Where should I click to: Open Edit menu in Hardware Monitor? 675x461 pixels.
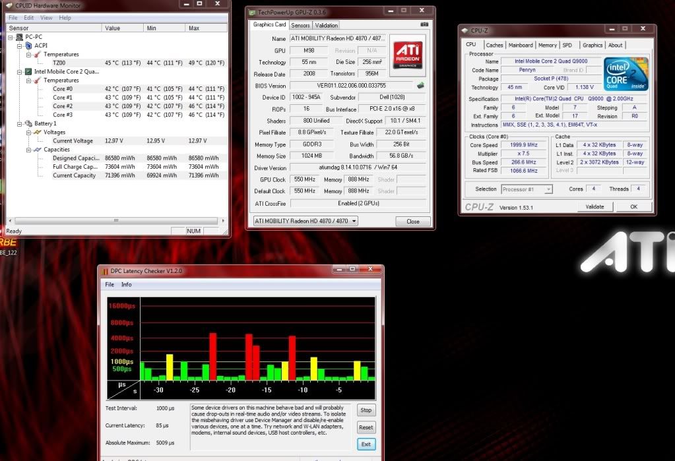[29, 18]
